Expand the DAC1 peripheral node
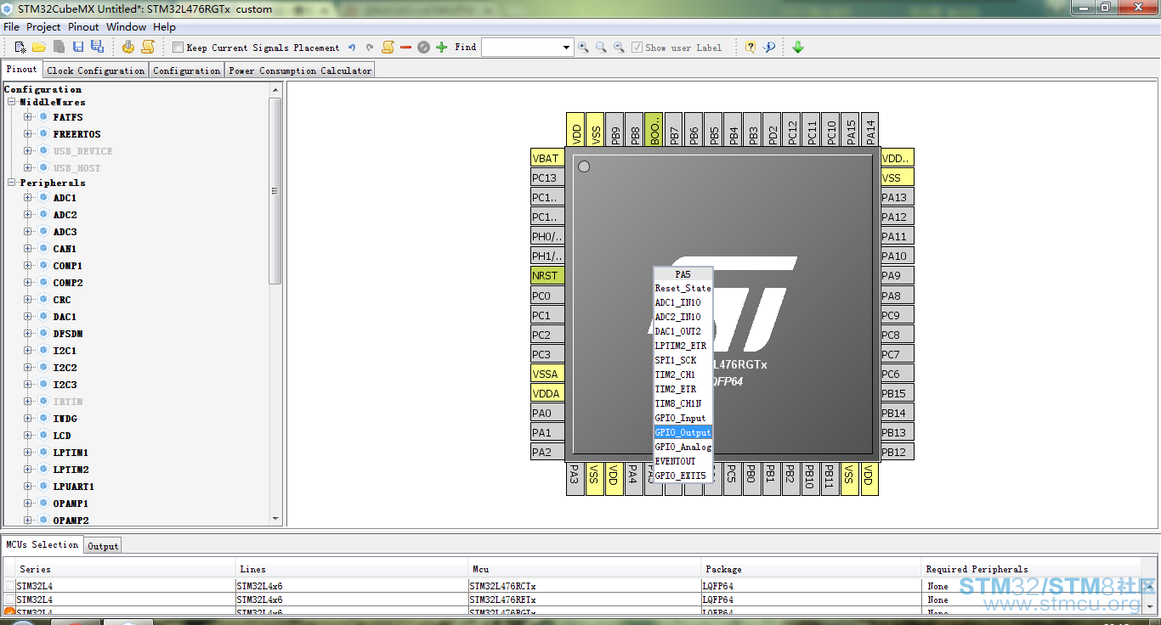 pyautogui.click(x=28, y=317)
